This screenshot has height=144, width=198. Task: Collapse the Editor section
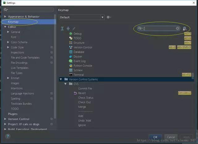(5, 27)
